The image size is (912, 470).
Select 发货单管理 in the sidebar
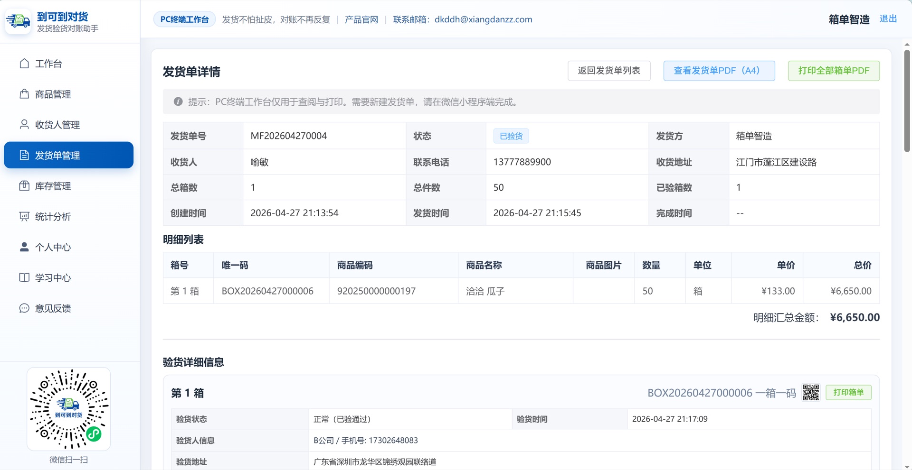point(68,155)
